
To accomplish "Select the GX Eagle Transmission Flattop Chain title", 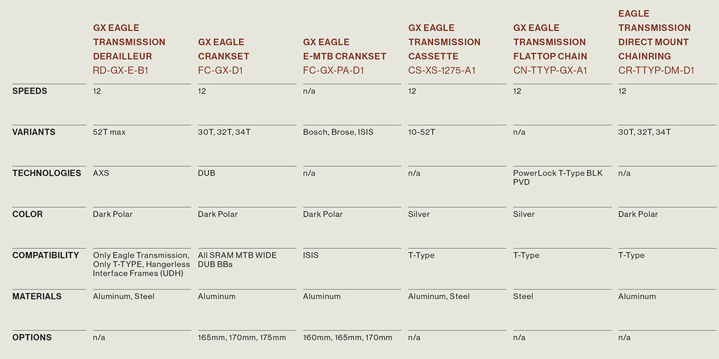I will (x=550, y=42).
